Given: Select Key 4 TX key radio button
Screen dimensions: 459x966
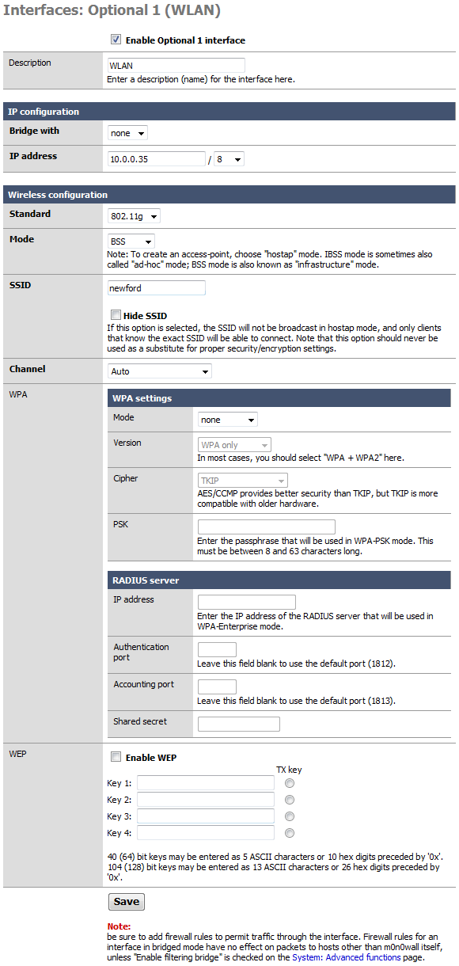Looking at the screenshot, I should tap(290, 833).
